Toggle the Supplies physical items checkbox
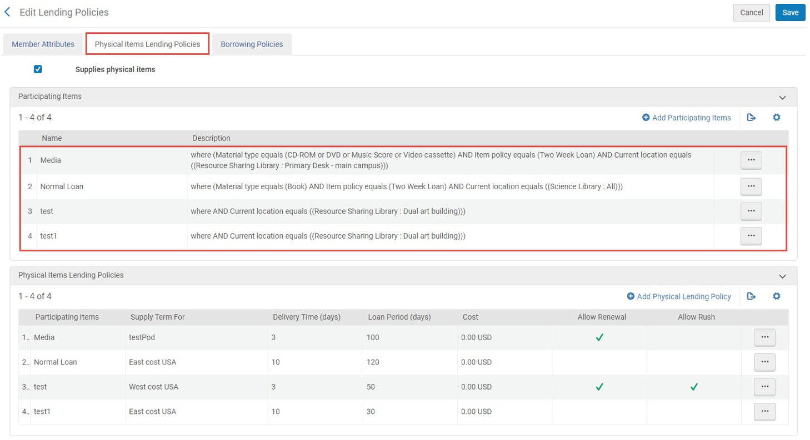The height and width of the screenshot is (440, 810). 38,69
